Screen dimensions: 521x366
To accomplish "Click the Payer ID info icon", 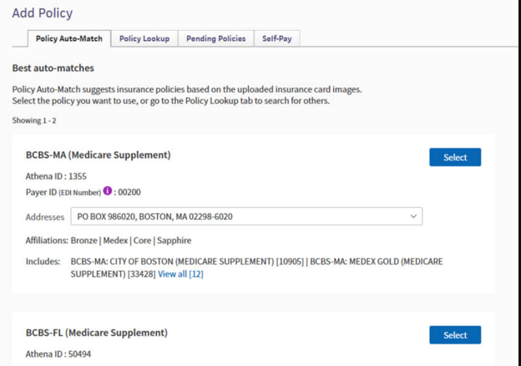I will 108,191.
